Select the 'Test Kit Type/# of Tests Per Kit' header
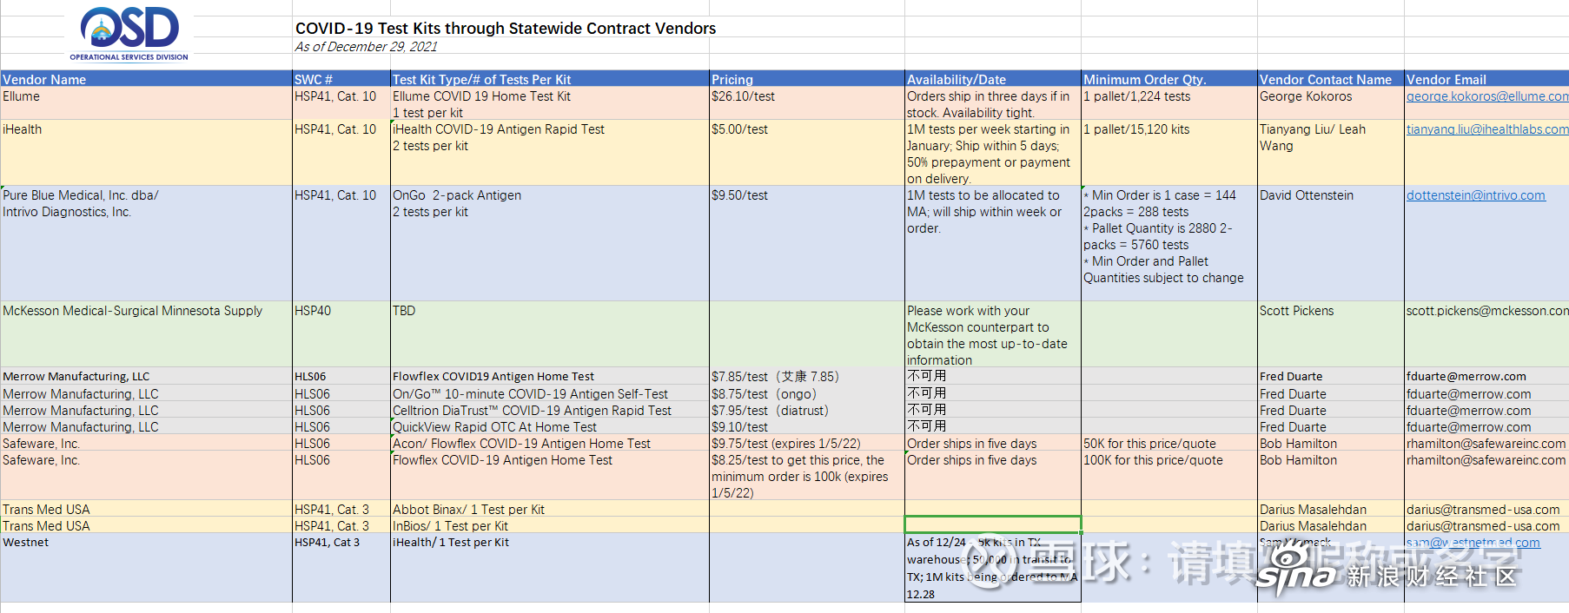Viewport: 1569px width, 613px height. (550, 79)
